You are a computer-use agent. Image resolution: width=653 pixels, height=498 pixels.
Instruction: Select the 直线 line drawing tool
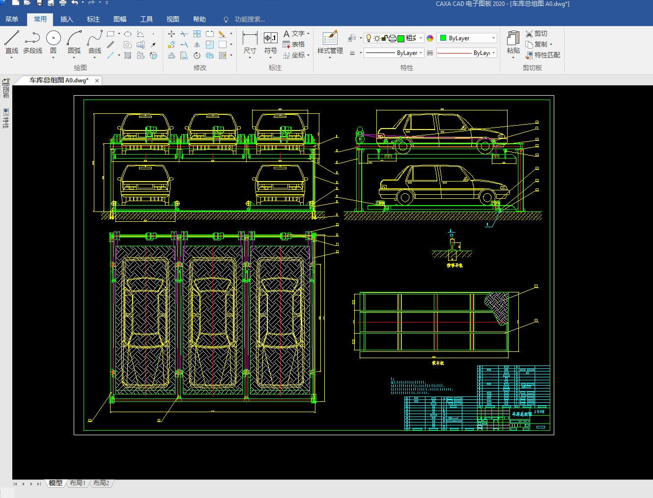pos(12,39)
